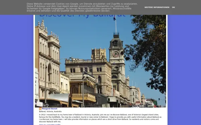Accept the cookie notice with OK

(x=173, y=7)
